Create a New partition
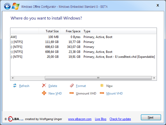This screenshot has height=125, width=166. pyautogui.click(x=109, y=86)
